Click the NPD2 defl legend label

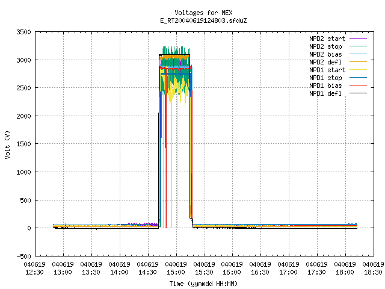[325, 62]
